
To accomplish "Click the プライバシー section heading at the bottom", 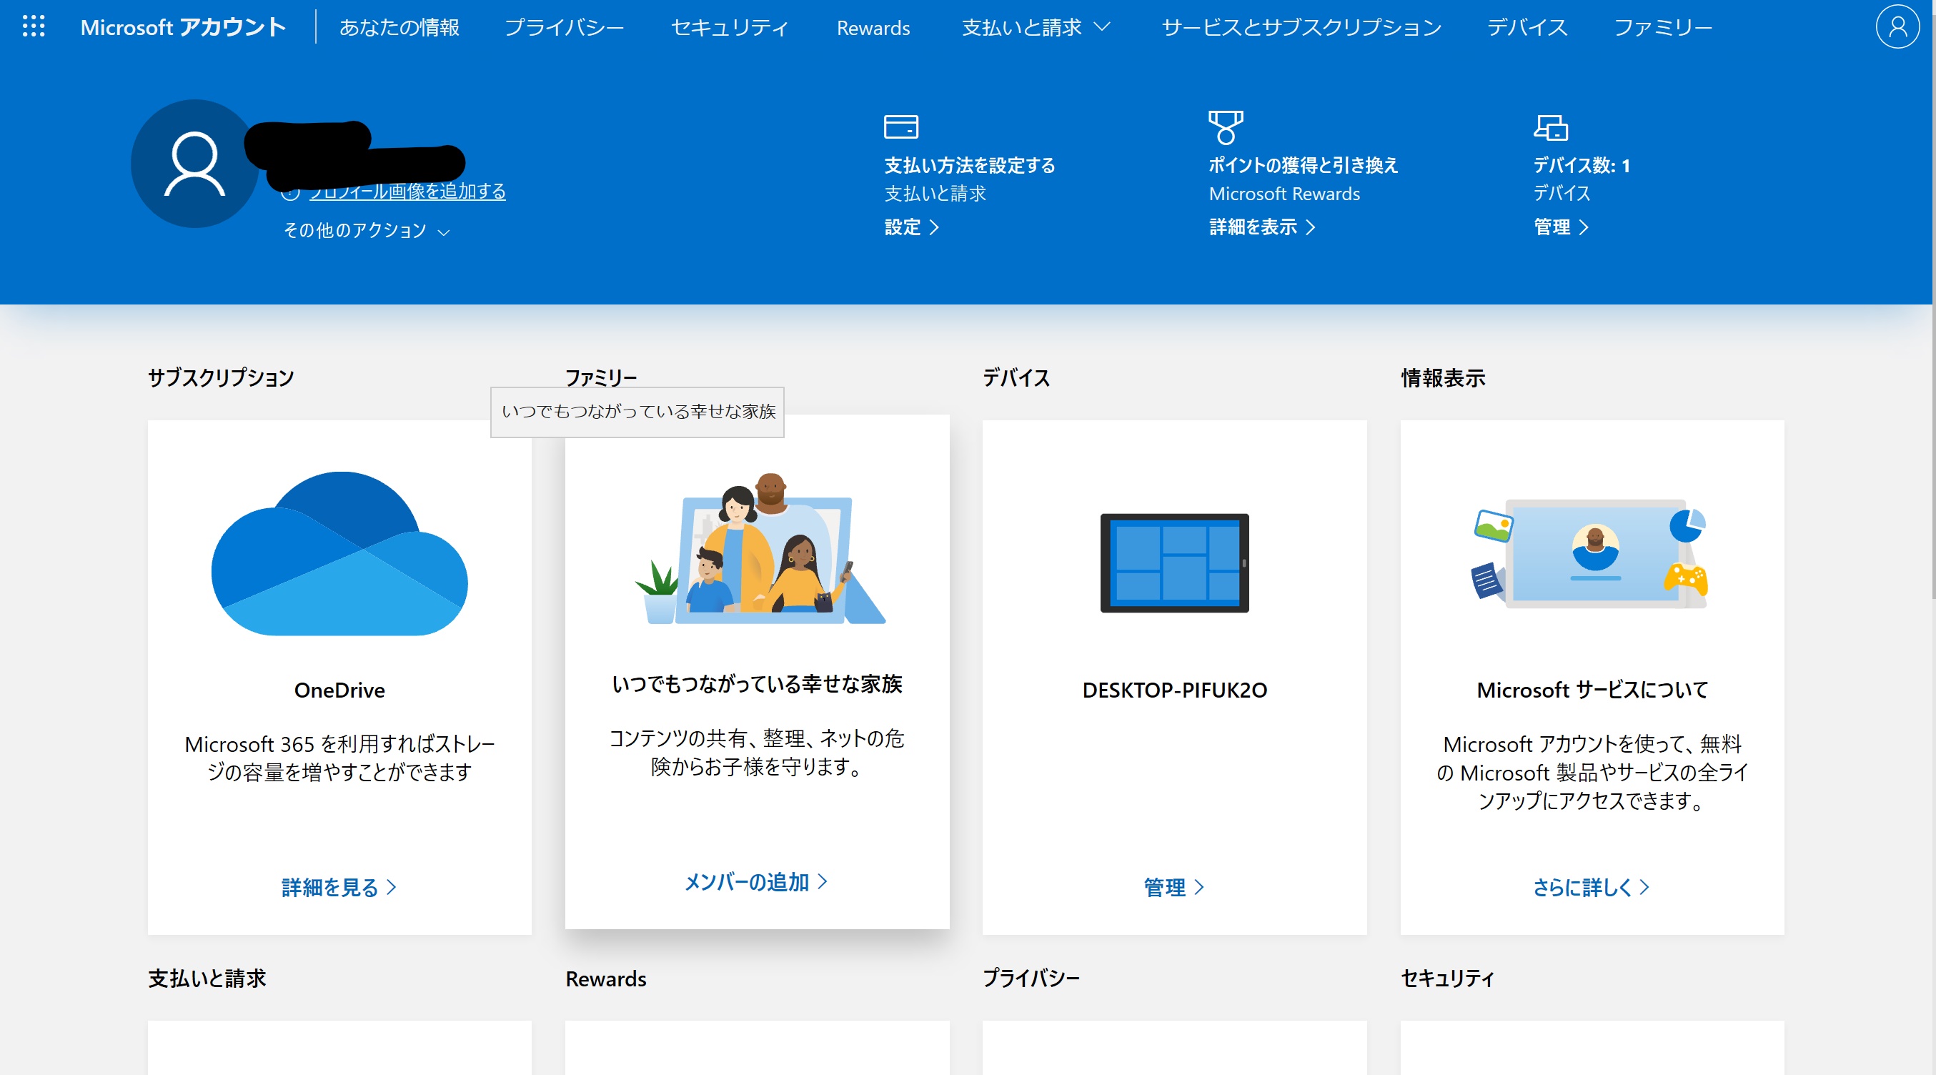I will (1031, 978).
